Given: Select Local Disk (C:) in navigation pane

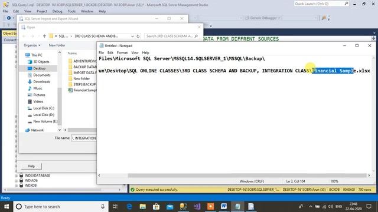Looking at the screenshot, I should tap(41, 108).
